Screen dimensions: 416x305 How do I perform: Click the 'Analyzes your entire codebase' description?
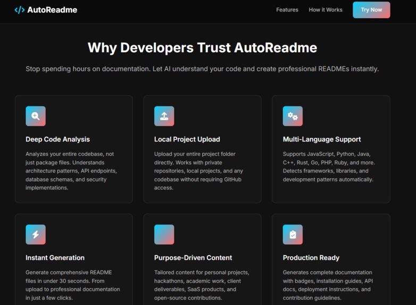[71, 171]
